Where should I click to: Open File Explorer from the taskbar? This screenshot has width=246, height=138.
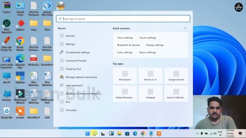point(119,133)
